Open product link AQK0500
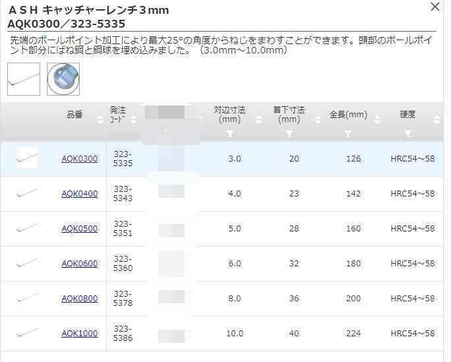This screenshot has height=362, width=451. pyautogui.click(x=79, y=228)
